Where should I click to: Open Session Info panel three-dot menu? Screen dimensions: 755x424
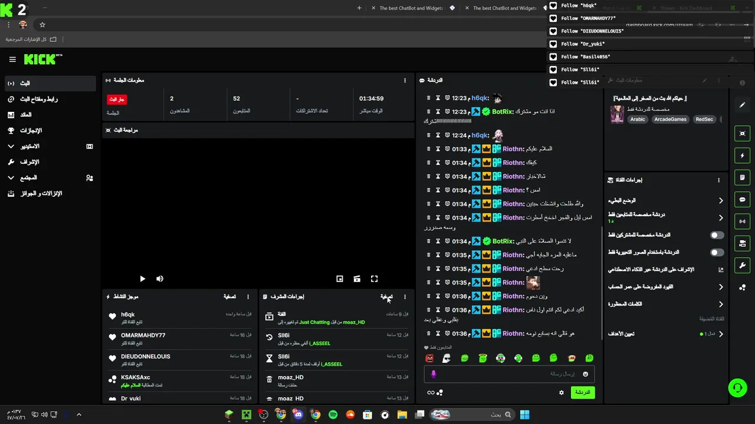(x=405, y=80)
